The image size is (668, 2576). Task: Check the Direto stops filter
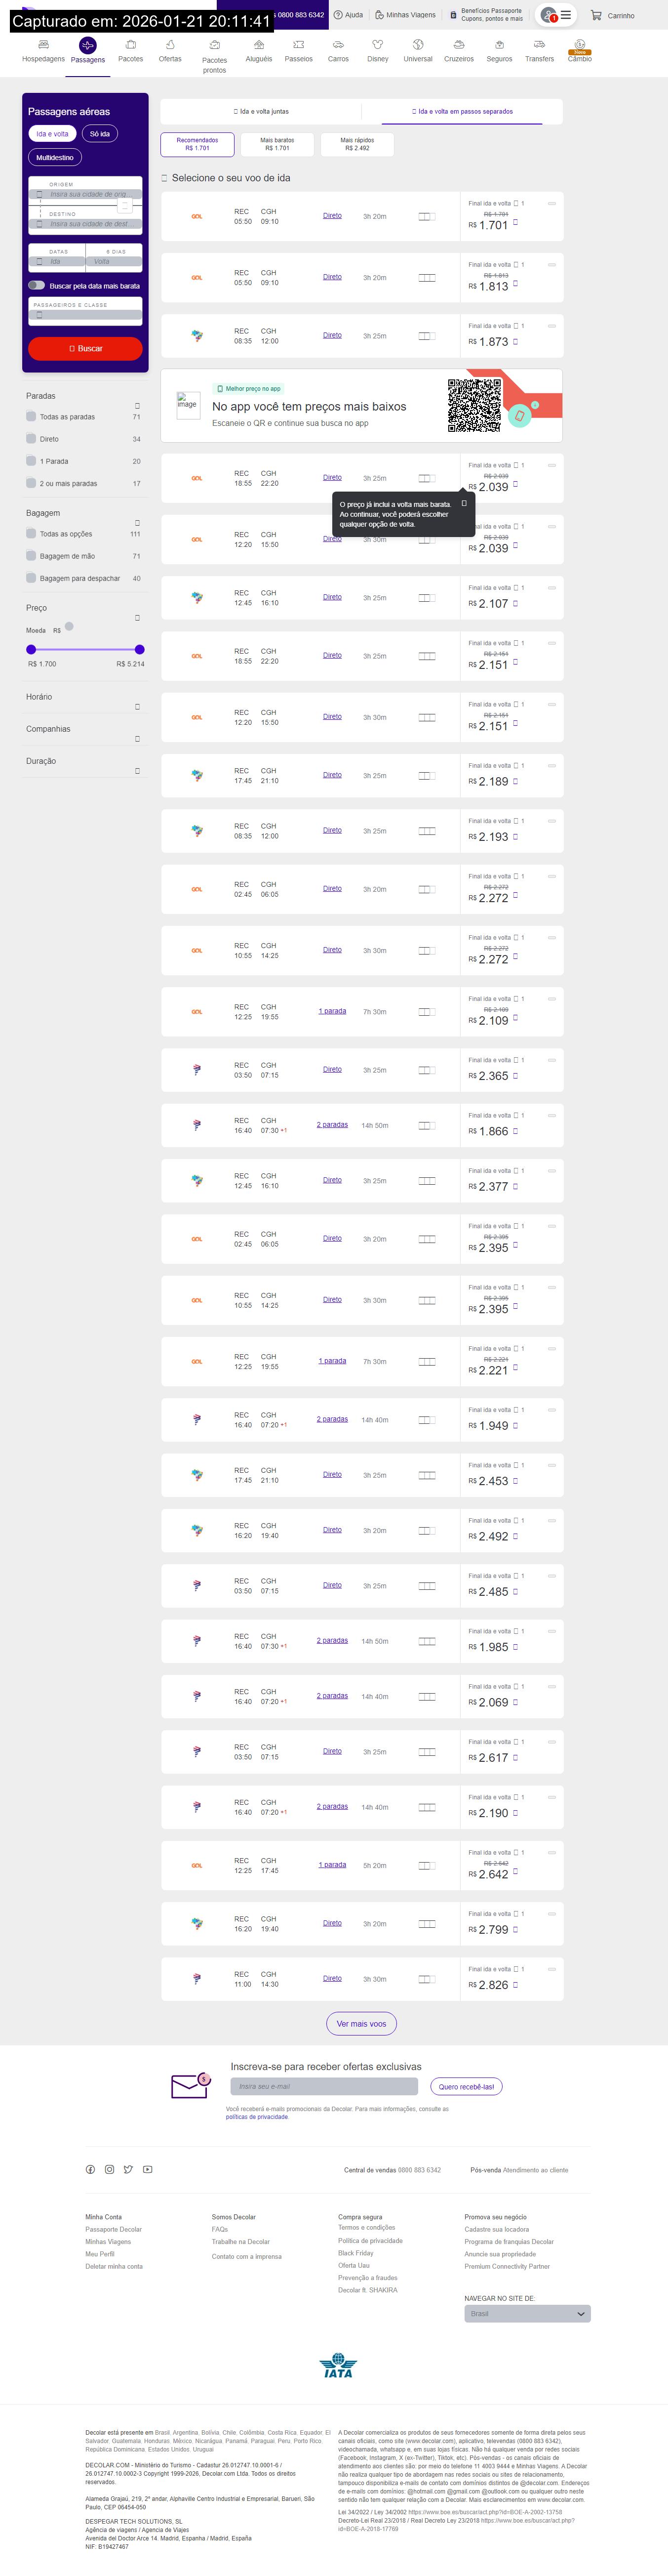pos(31,439)
